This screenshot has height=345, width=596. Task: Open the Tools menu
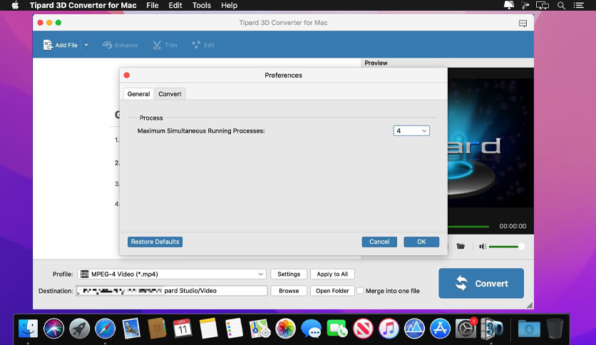202,5
